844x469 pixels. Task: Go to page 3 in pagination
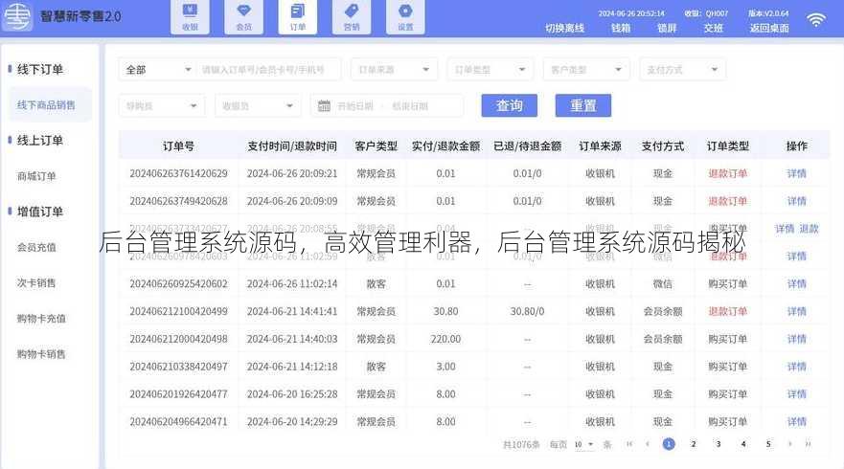pos(719,444)
